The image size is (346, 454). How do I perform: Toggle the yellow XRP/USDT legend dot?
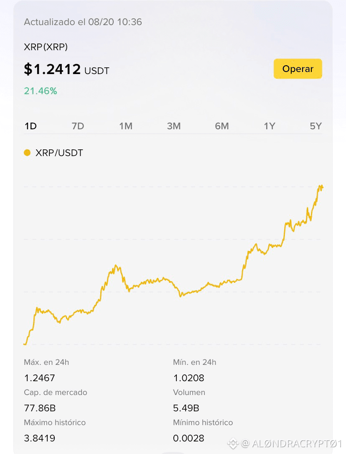coord(27,153)
